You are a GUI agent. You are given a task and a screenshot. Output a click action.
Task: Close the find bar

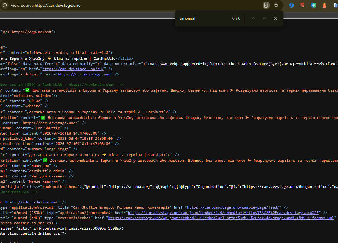pos(275,18)
